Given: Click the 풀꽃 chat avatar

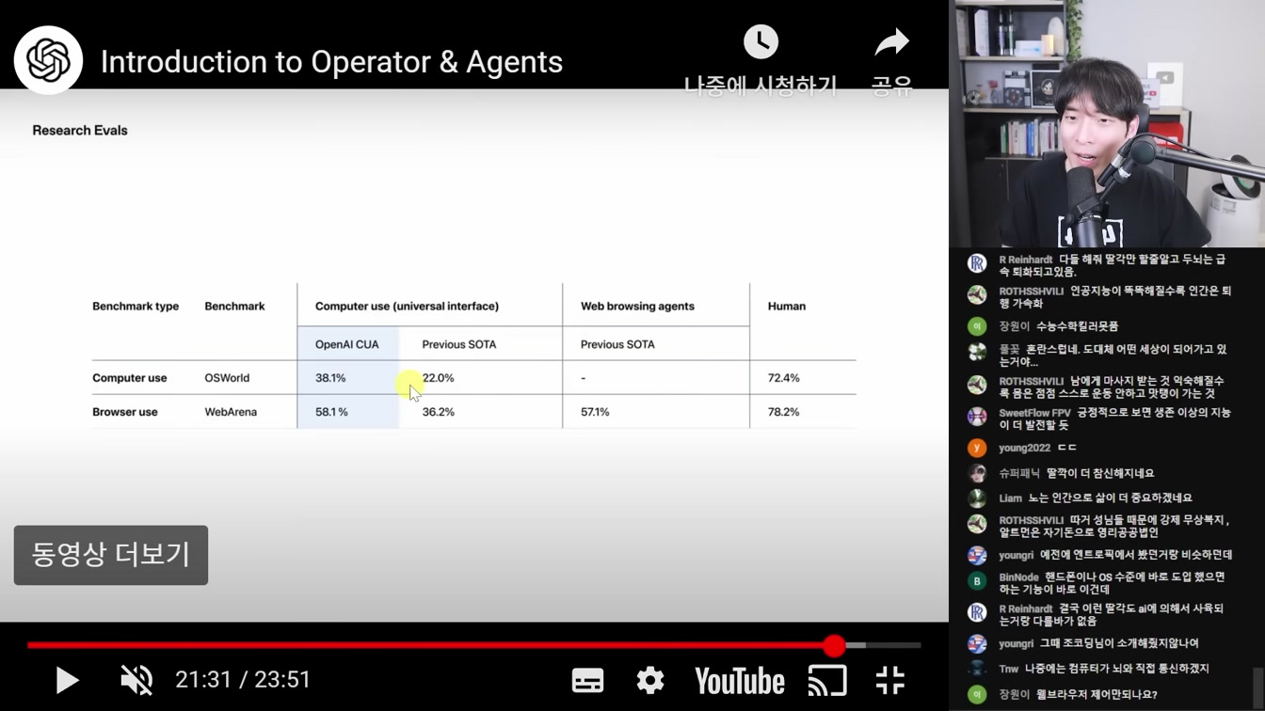Looking at the screenshot, I should [977, 353].
